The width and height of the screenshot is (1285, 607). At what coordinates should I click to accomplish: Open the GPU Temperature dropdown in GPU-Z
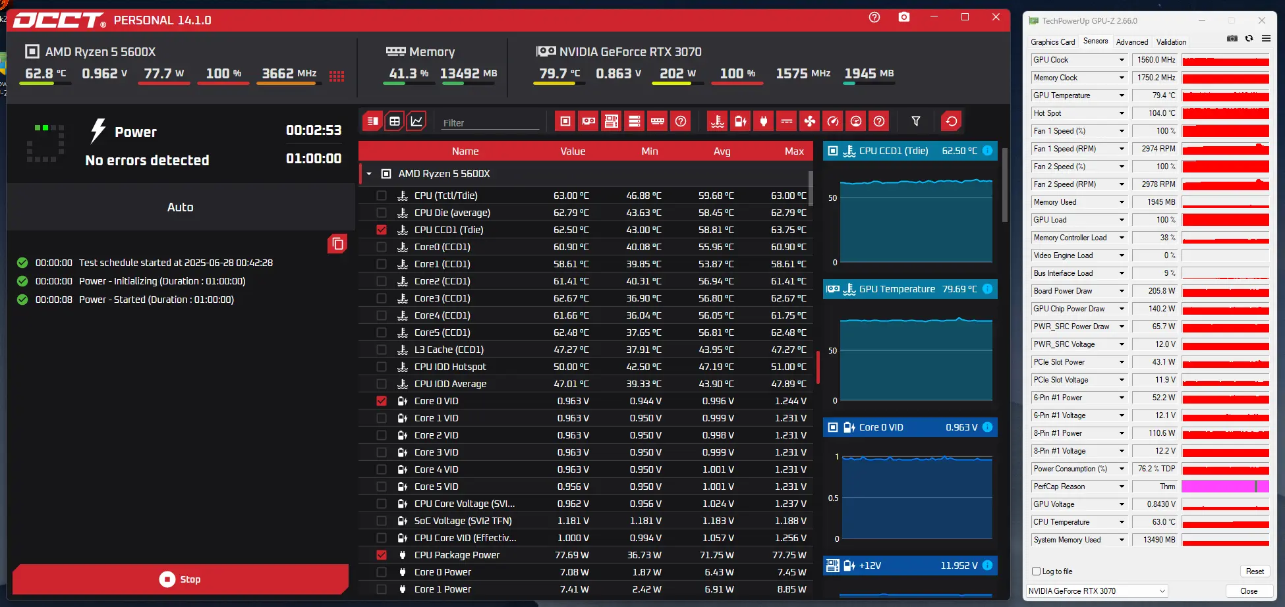[x=1122, y=95]
